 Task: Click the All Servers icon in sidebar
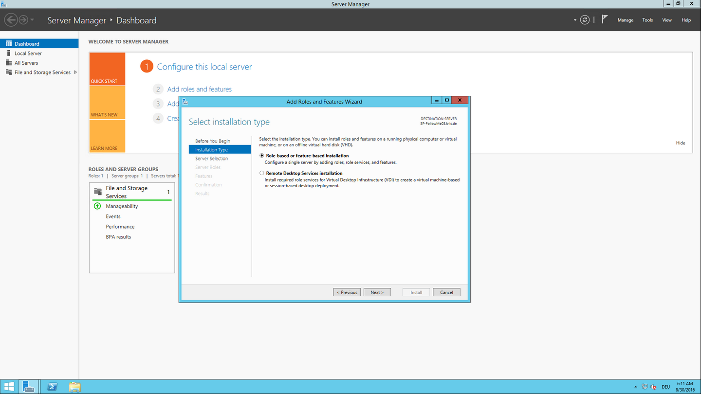(x=8, y=63)
